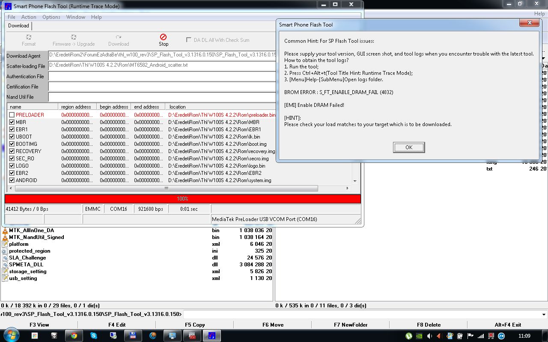Viewport: 548px width, 342px height.
Task: Click the F4 Edit button
Action: [117, 325]
